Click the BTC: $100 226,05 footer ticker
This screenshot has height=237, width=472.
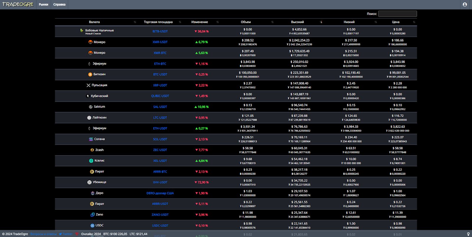pos(115,234)
